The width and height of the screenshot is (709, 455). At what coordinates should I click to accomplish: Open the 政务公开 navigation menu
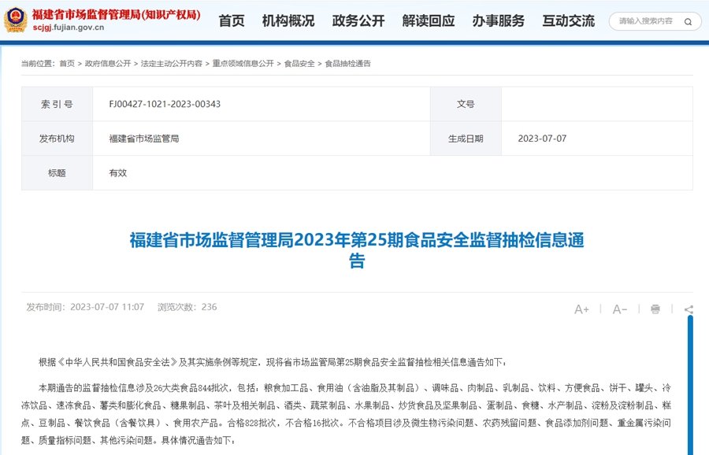[x=358, y=21]
